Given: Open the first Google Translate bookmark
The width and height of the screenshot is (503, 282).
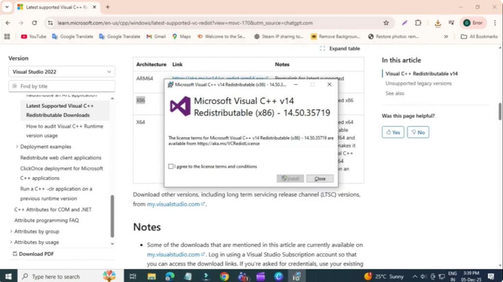Looking at the screenshot, I should 73,36.
